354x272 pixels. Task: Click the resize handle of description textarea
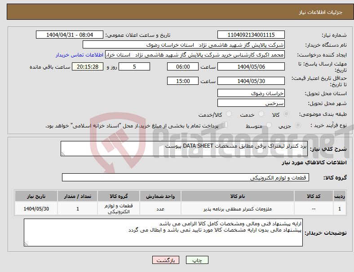pos(63,154)
